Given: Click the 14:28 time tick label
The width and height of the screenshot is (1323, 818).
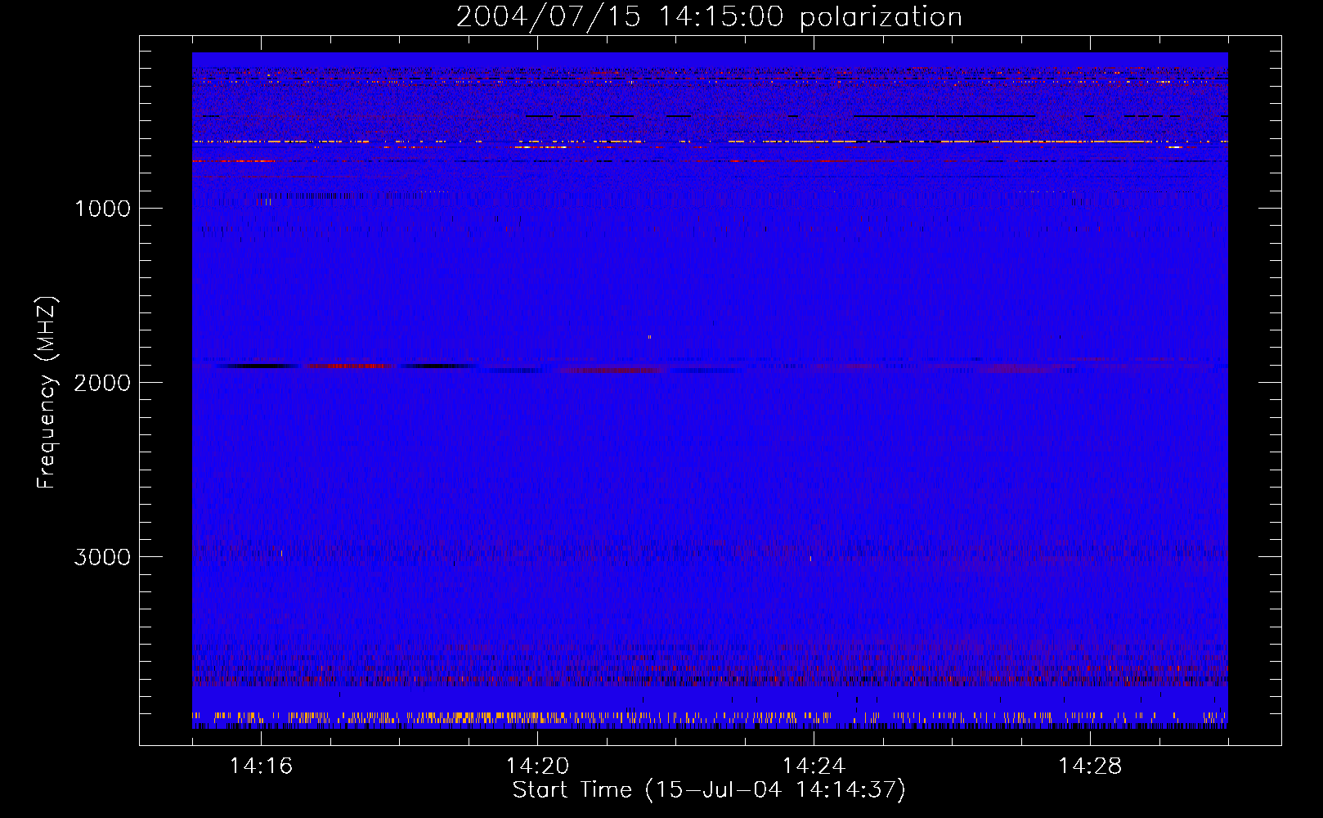Looking at the screenshot, I should 1090,766.
